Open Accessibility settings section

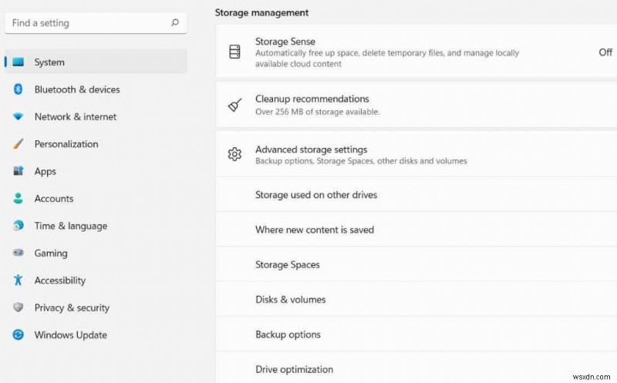point(59,281)
